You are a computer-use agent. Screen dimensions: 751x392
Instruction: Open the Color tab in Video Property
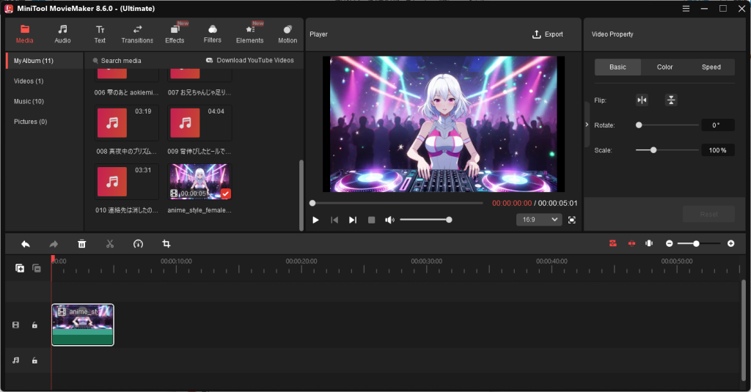tap(664, 67)
